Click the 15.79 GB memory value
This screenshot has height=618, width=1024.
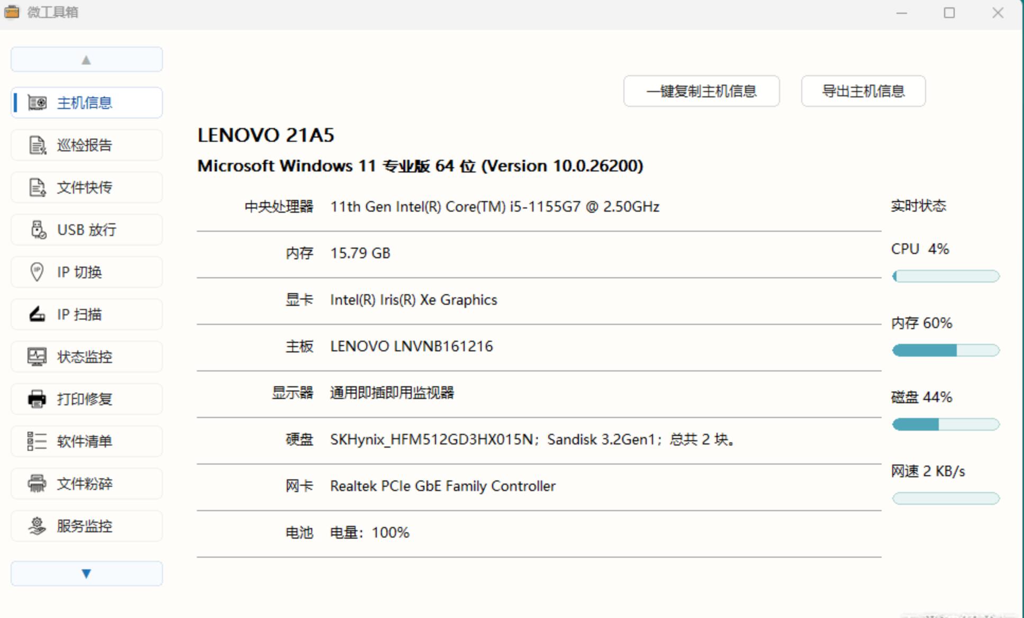(360, 253)
